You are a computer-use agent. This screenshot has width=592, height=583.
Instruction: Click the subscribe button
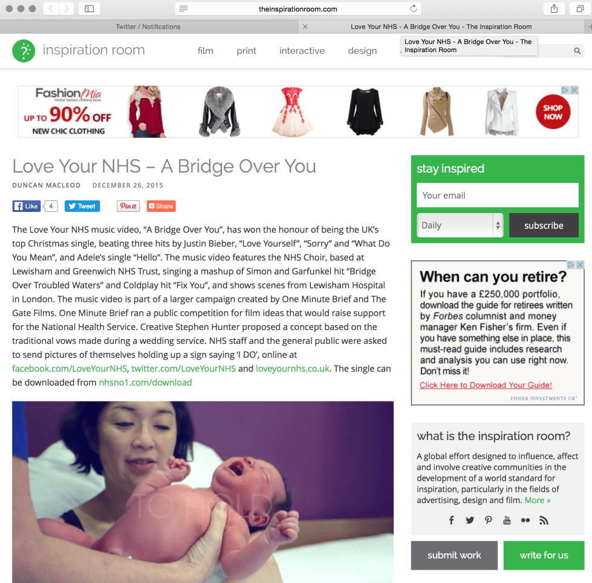[544, 225]
